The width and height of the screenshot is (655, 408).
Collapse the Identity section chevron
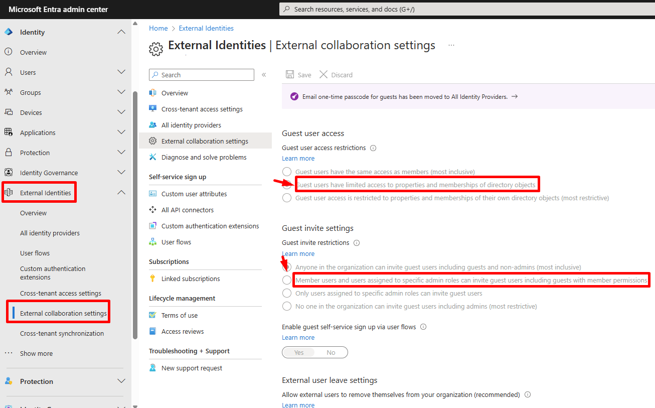point(121,32)
